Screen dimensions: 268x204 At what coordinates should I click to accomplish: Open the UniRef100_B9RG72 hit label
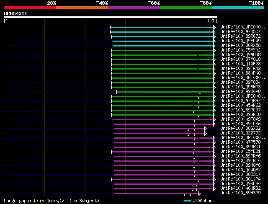(x=240, y=36)
